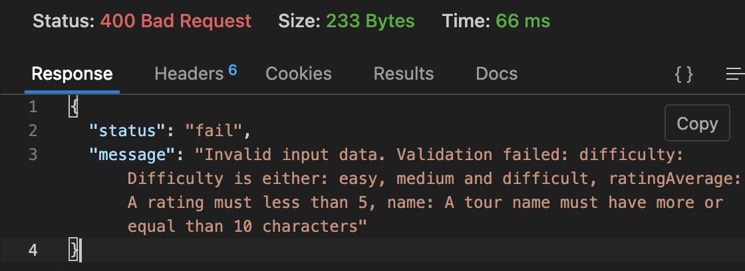Open the Headers tab
Screen dimensions: 745x271
[x=188, y=74]
